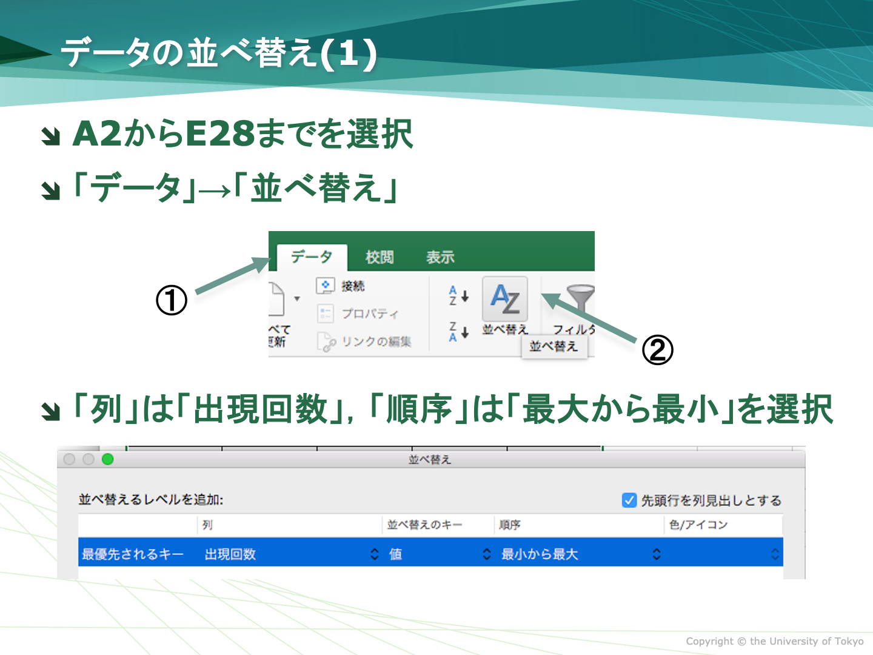Screen dimensions: 873x655
Task: Select the 最優先されるキー row label
Action: coord(133,554)
